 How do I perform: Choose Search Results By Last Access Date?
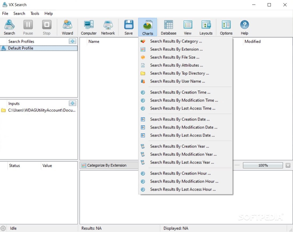(x=185, y=135)
